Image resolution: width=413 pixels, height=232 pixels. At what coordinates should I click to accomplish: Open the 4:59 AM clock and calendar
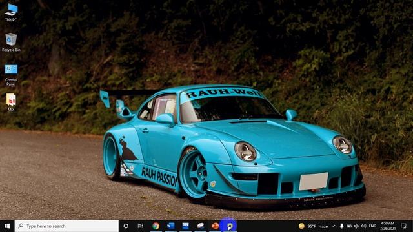click(387, 226)
